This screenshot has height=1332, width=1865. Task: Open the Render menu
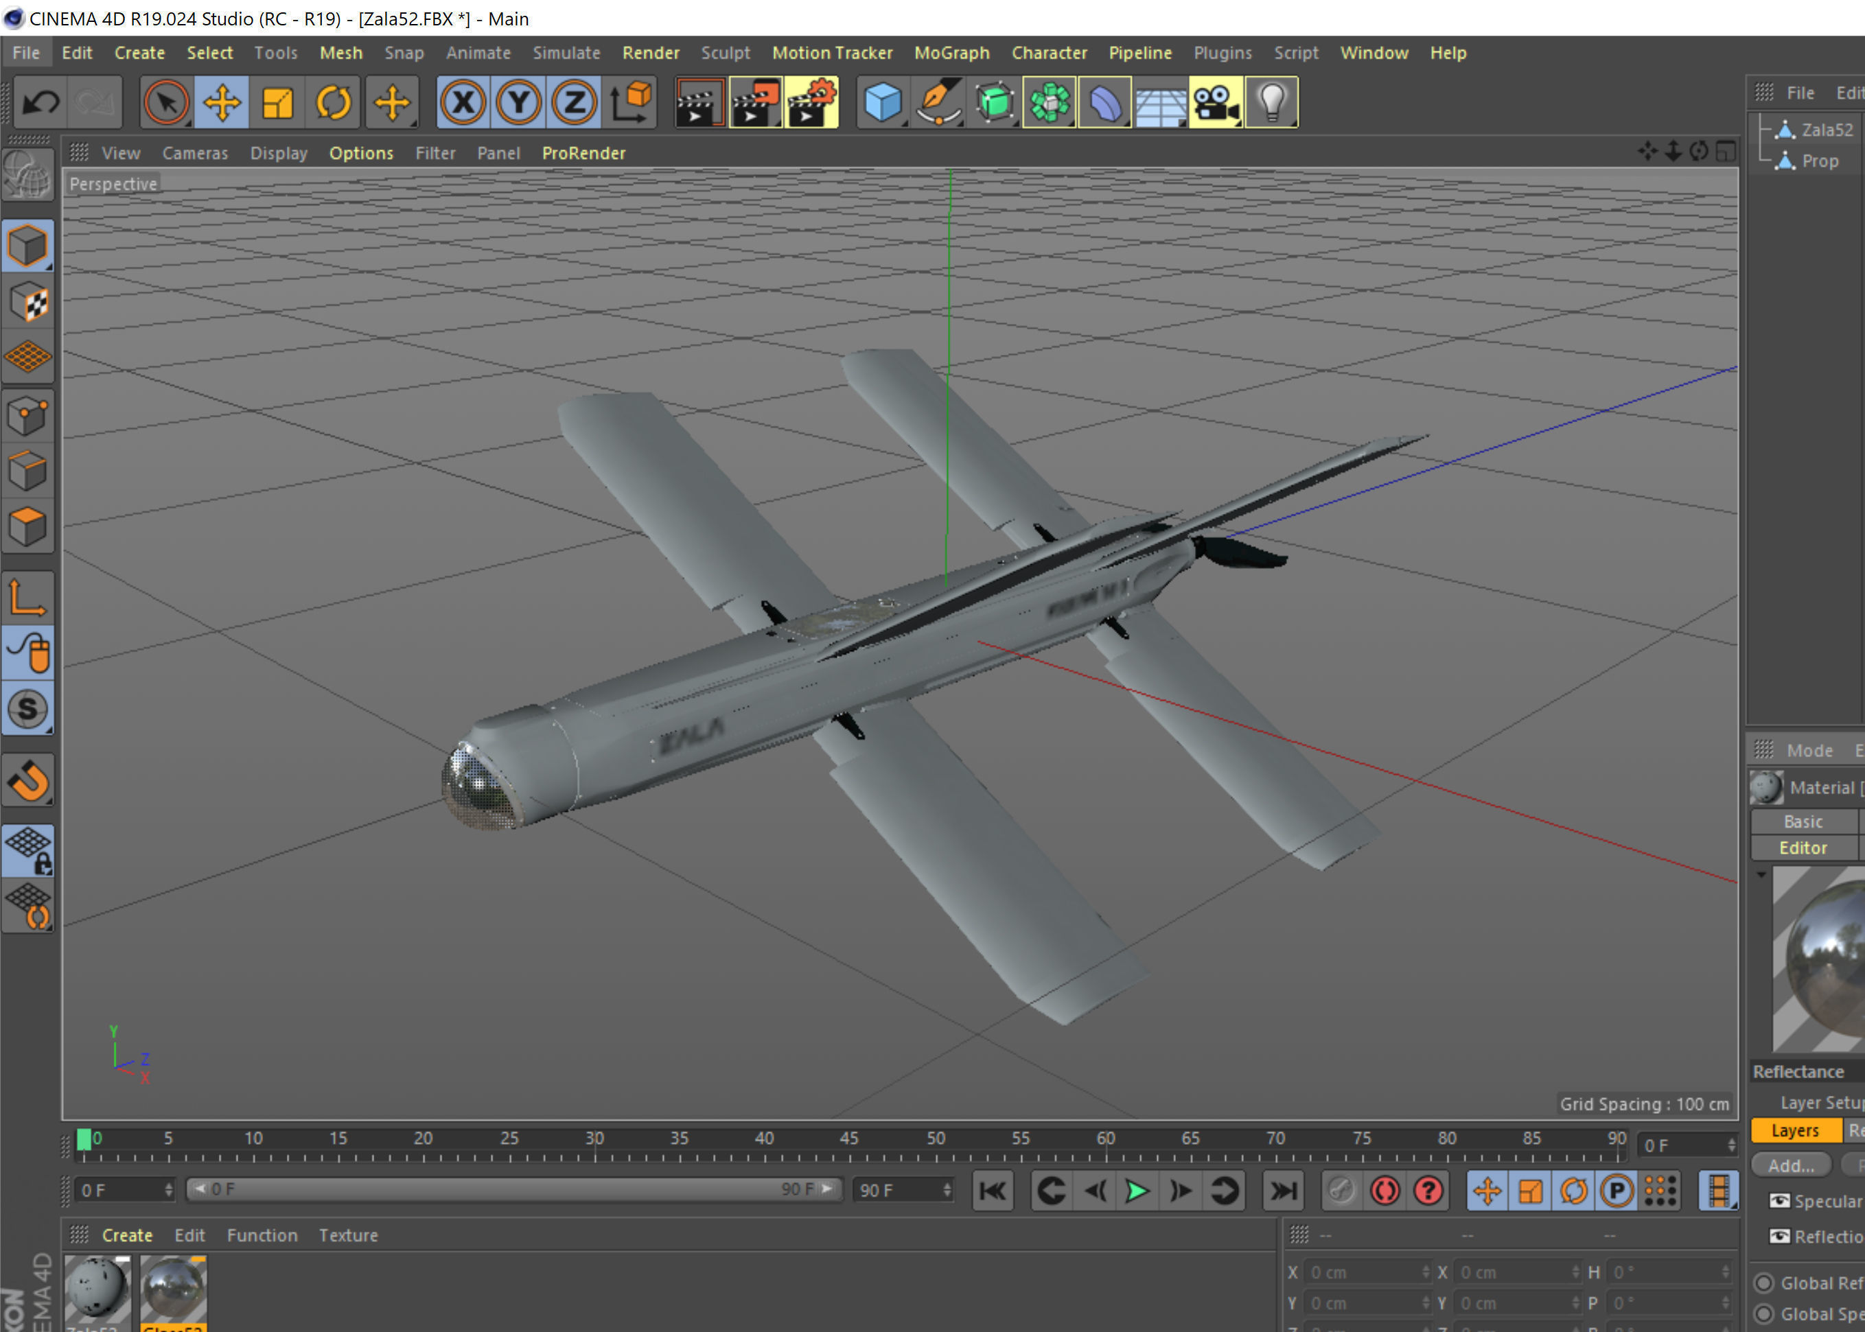(651, 52)
